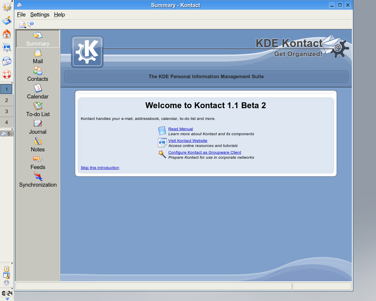376x301 pixels.
Task: Switch to the Mail component
Action: (38, 56)
